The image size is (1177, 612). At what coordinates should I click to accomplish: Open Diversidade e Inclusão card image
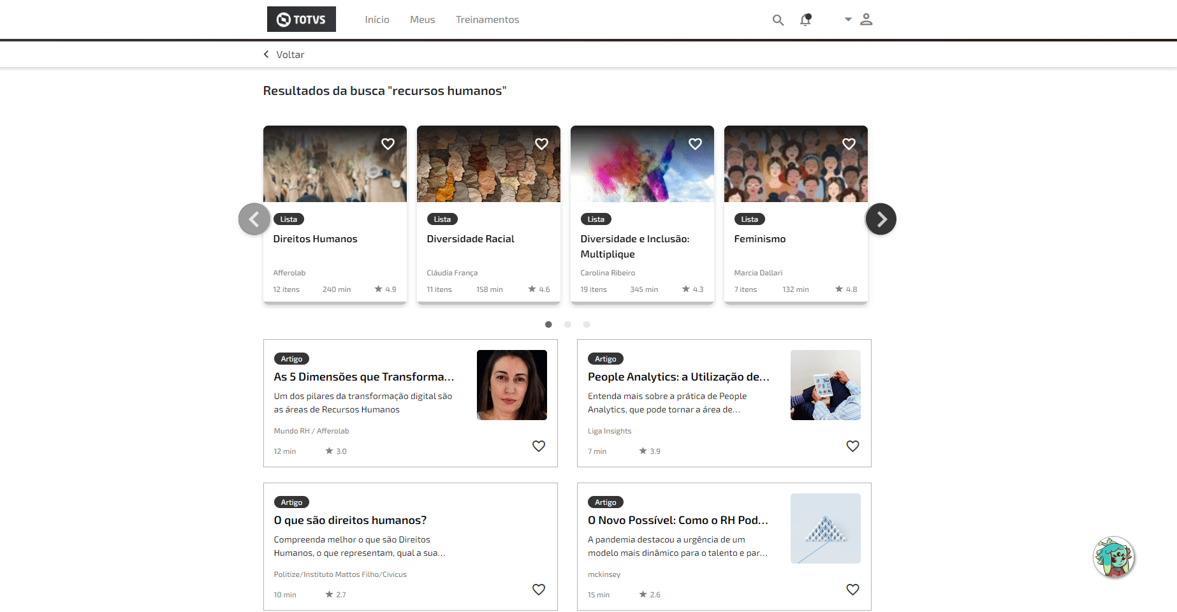click(x=642, y=164)
